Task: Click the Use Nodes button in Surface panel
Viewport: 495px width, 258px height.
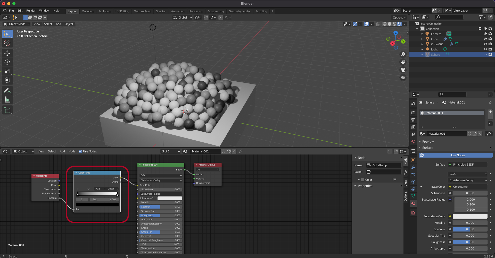Action: click(458, 155)
